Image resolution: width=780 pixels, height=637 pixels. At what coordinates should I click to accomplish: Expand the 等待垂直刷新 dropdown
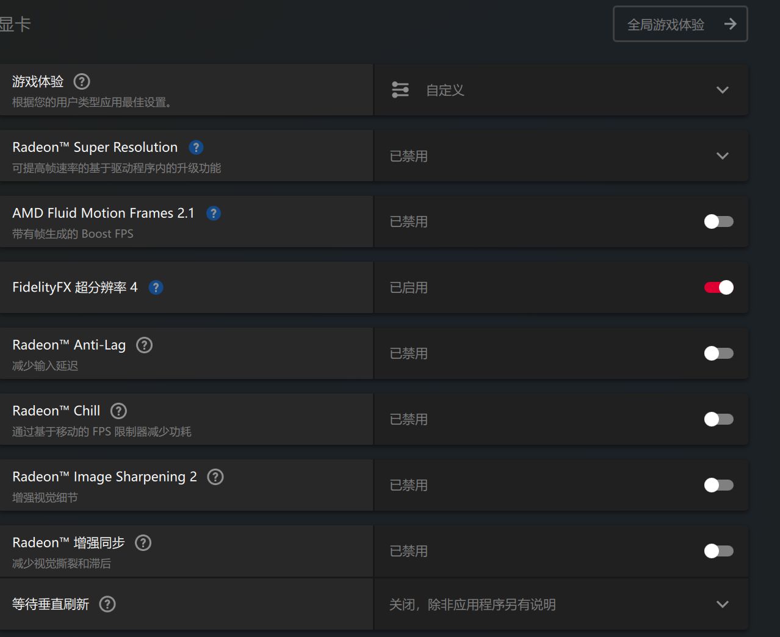(722, 604)
